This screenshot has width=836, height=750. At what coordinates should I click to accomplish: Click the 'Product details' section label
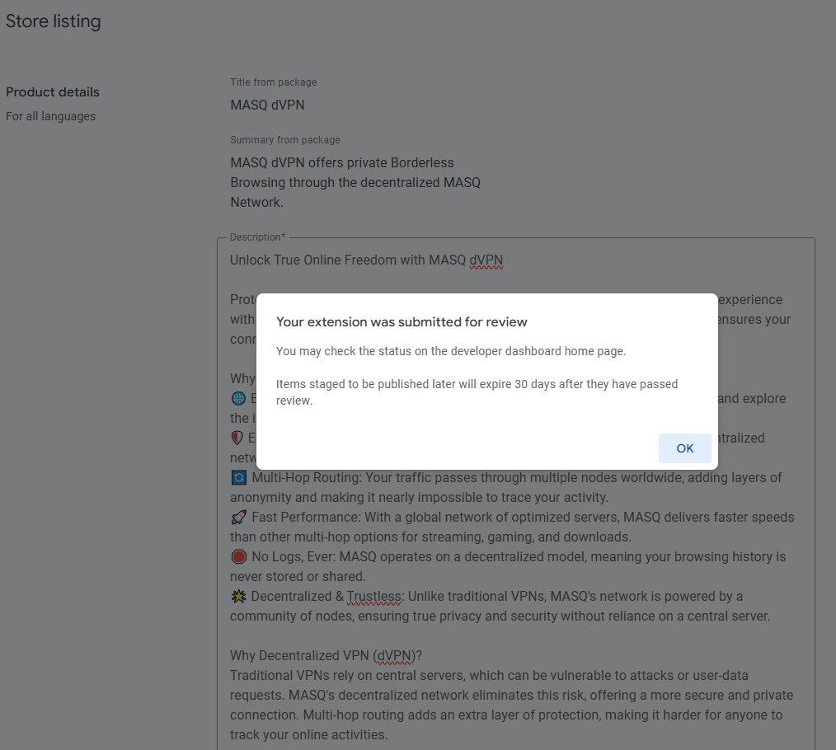pyautogui.click(x=53, y=92)
